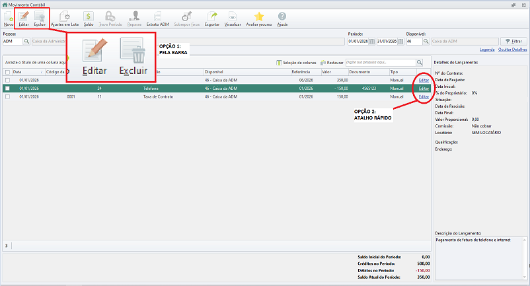Open Ajustes em Lote tool
This screenshot has width=530, height=286.
[65, 19]
